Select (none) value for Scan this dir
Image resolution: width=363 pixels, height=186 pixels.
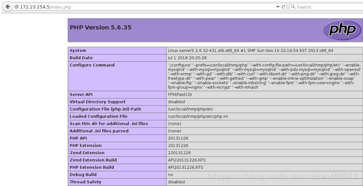point(175,124)
